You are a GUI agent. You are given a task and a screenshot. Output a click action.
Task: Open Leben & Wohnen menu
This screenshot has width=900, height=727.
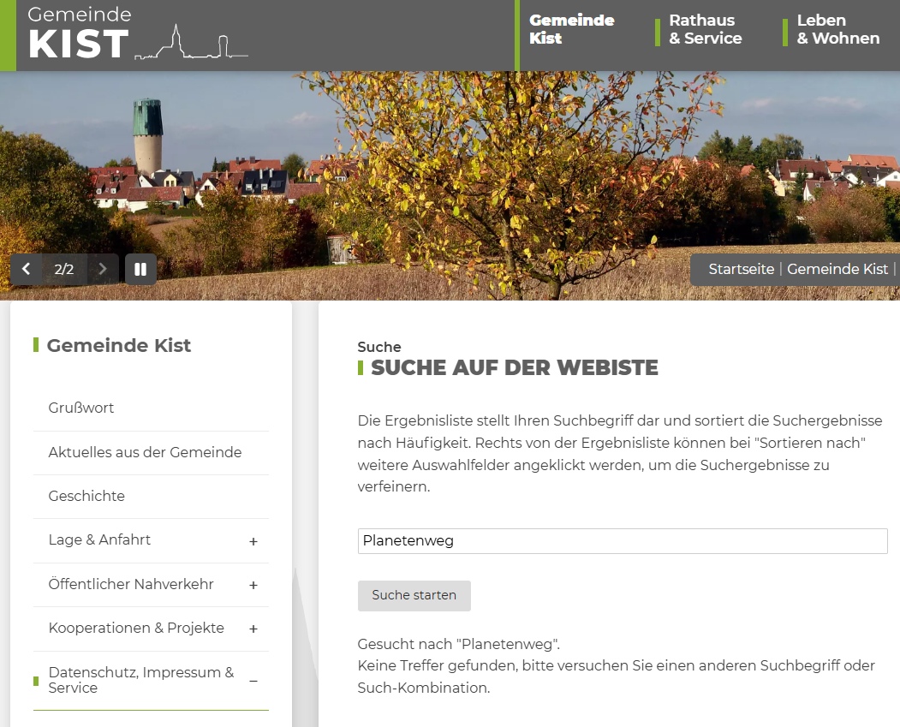pyautogui.click(x=837, y=29)
